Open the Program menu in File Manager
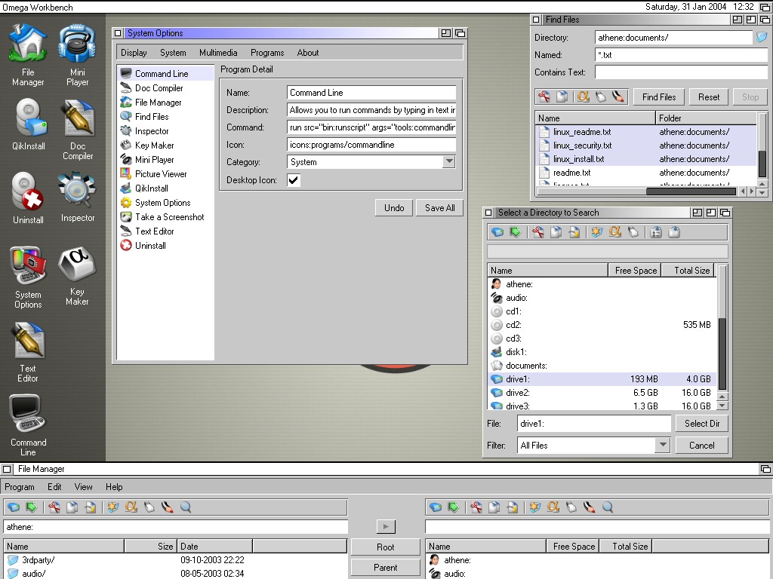This screenshot has height=579, width=773. 19,487
